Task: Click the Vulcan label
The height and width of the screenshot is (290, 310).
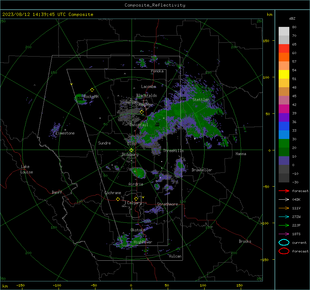Action: pyautogui.click(x=175, y=256)
